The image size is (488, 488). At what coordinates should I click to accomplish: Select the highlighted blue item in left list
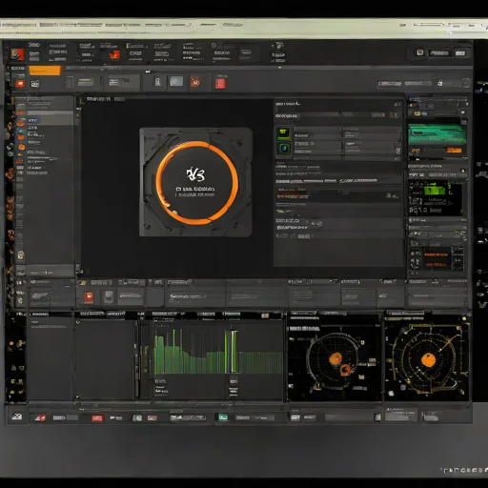(x=33, y=120)
